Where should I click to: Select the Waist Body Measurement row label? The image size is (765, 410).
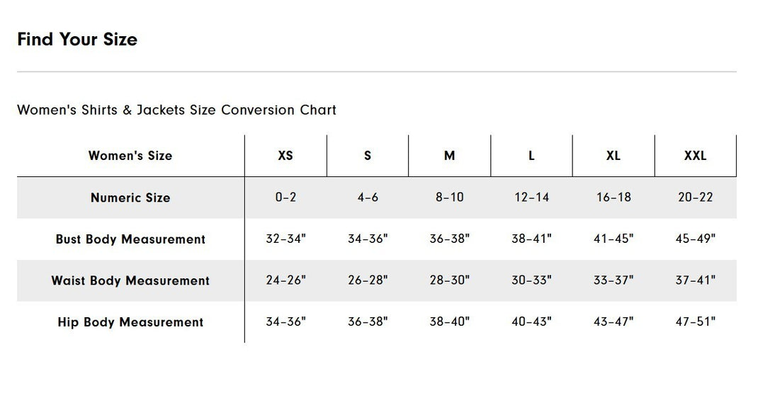click(130, 280)
